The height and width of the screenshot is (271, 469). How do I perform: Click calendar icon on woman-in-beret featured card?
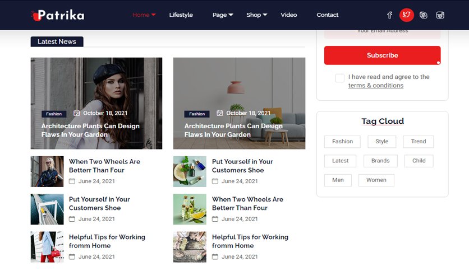click(x=77, y=113)
